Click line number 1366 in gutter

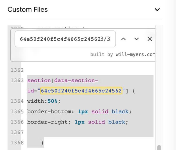[x=17, y=122]
